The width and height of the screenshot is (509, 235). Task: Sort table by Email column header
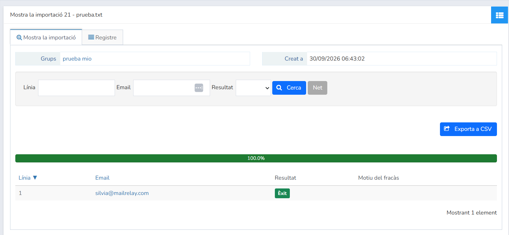pyautogui.click(x=102, y=178)
